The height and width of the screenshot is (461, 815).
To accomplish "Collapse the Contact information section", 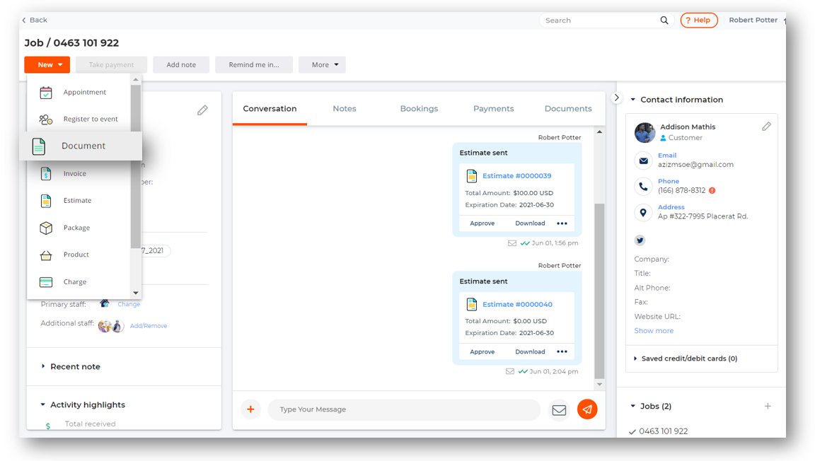I will click(632, 99).
